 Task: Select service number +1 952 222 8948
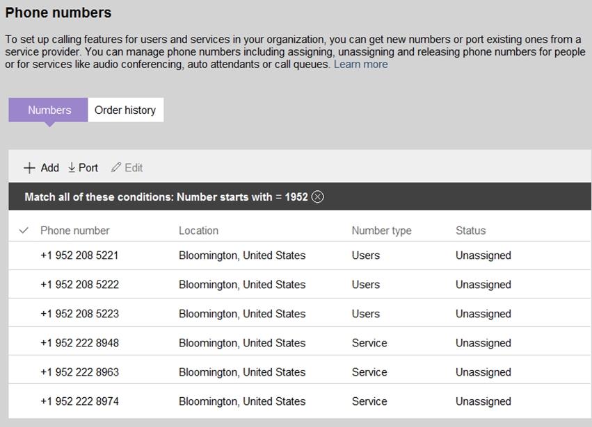click(x=79, y=343)
